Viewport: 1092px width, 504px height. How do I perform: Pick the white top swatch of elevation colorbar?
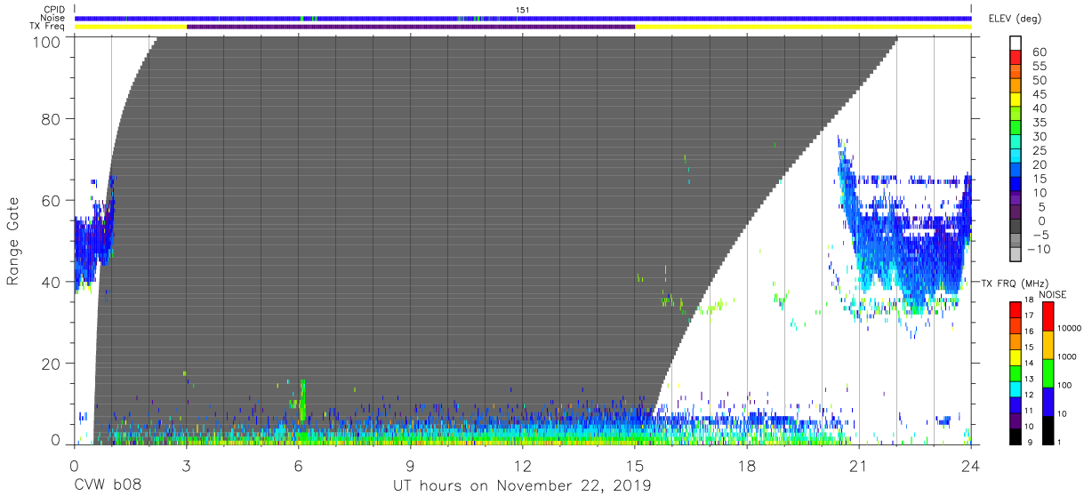click(1016, 44)
